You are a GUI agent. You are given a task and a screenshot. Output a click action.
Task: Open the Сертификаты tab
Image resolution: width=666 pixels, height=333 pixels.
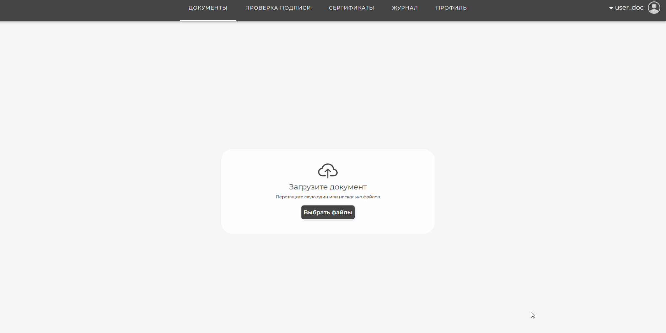(351, 8)
